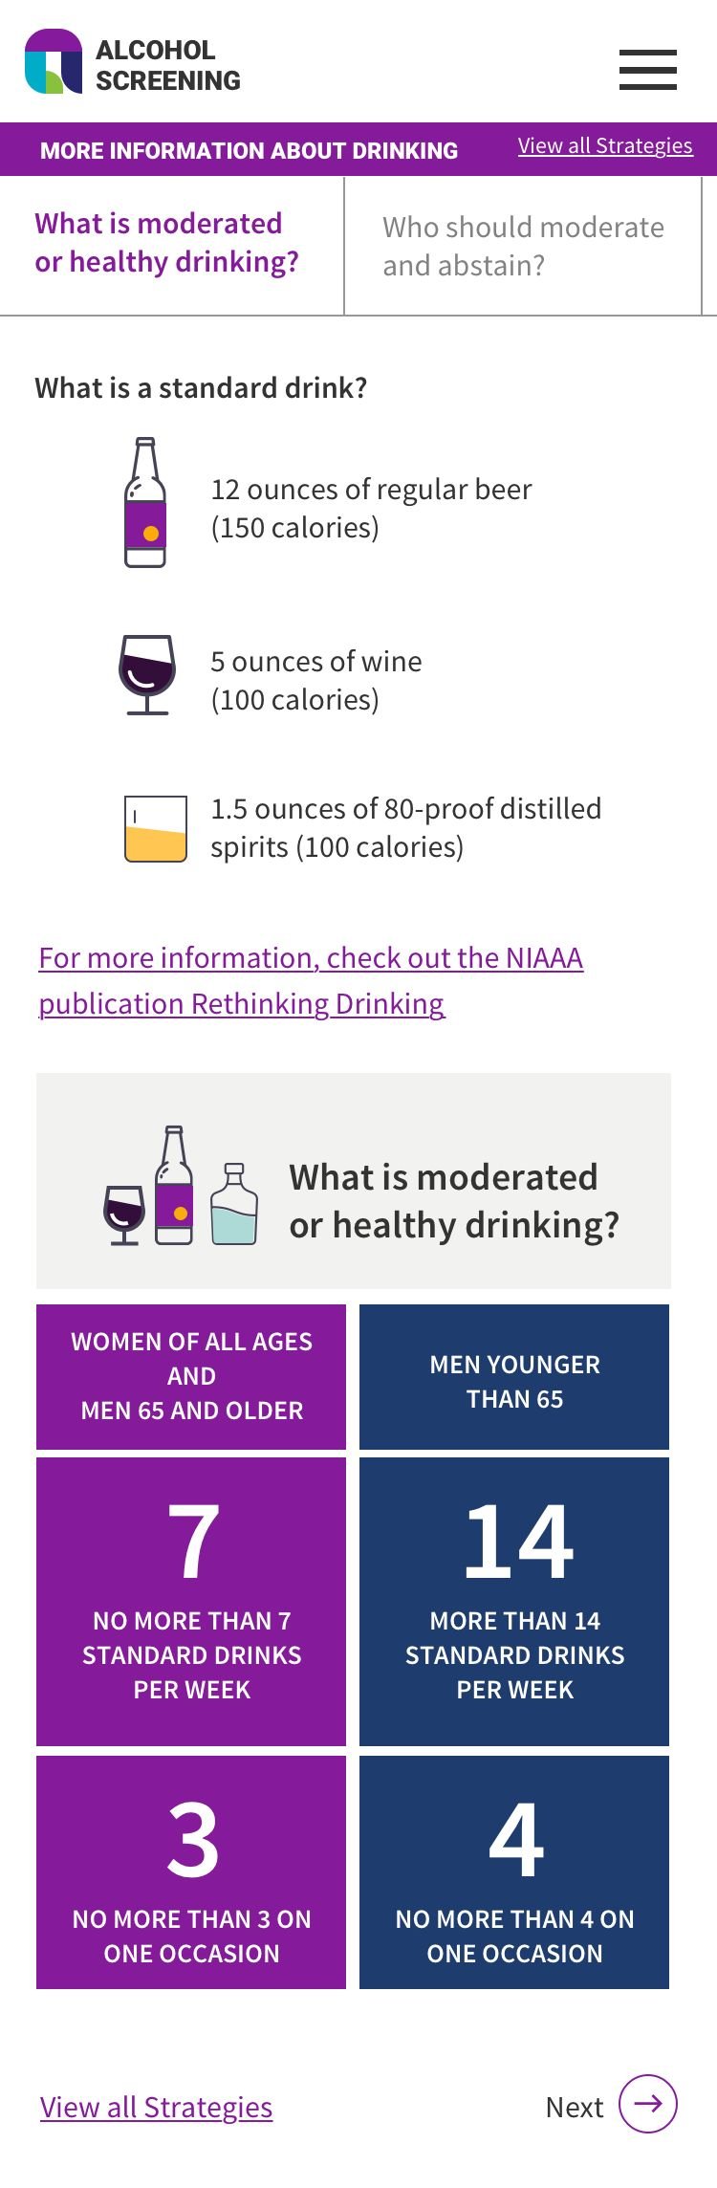Switch to 'Who should moderate and abstain?' tab
This screenshot has height=2188, width=717.
523,247
